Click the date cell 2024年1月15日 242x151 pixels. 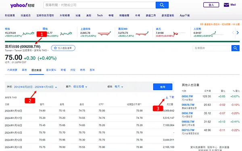13,132
